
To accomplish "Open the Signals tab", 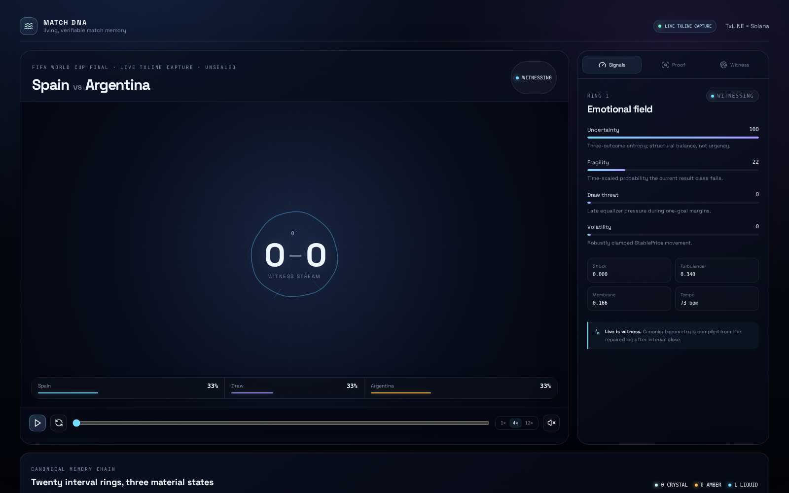I will [x=612, y=65].
